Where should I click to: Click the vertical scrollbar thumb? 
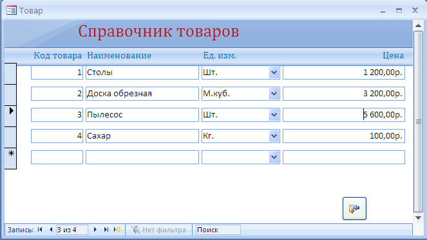pyautogui.click(x=418, y=121)
